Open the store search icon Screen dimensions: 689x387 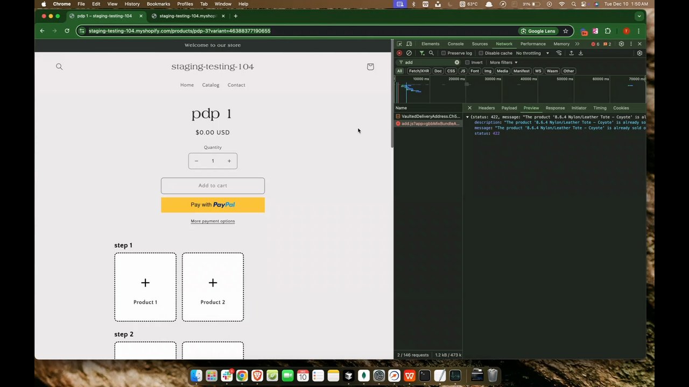tap(59, 67)
